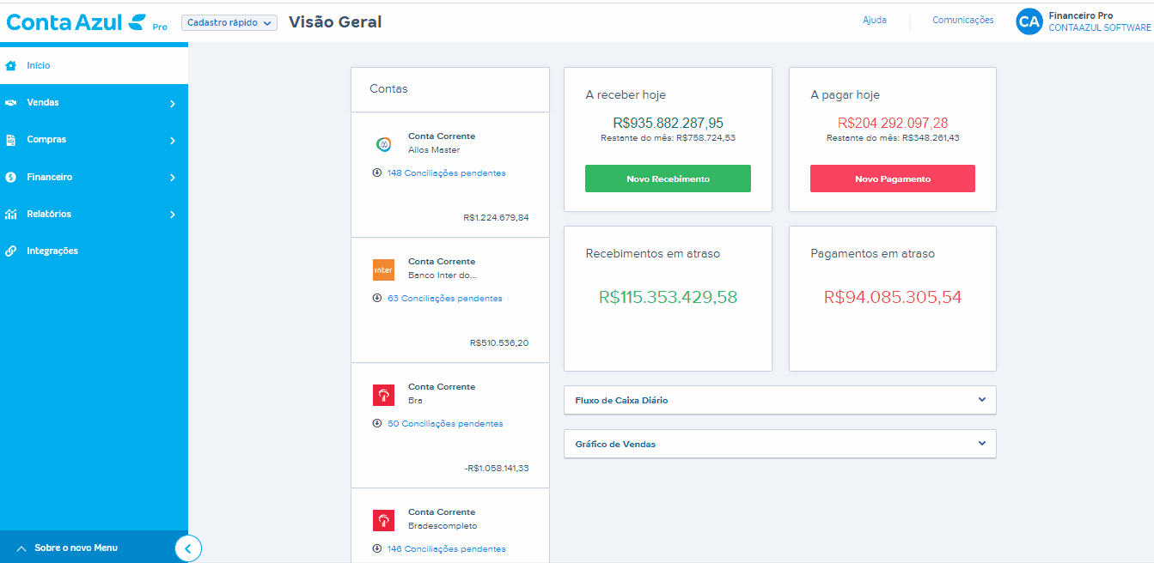Image resolution: width=1154 pixels, height=563 pixels.
Task: Click the CA user avatar
Action: (x=1029, y=21)
